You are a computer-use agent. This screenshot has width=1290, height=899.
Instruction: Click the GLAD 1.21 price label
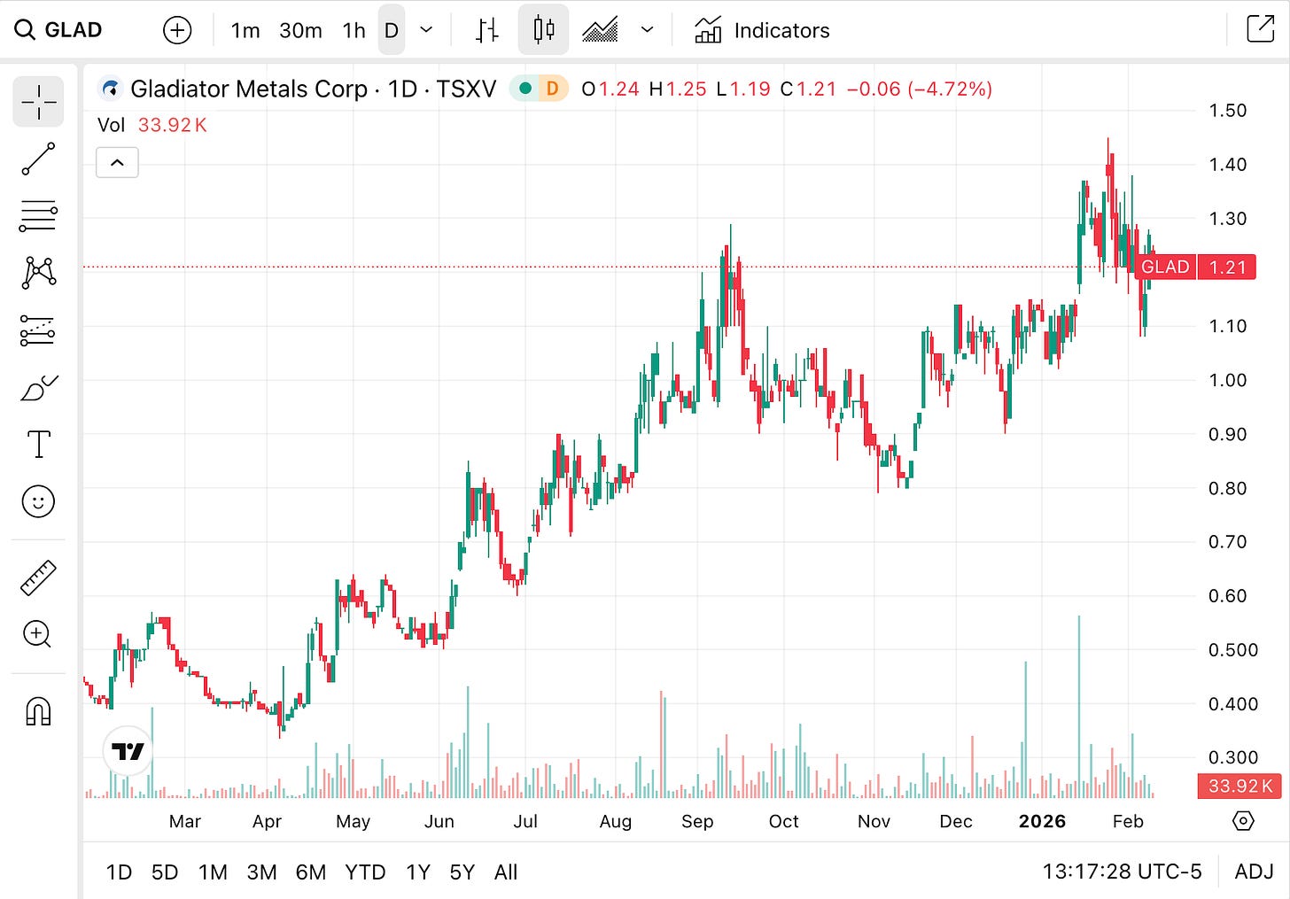click(x=1195, y=267)
